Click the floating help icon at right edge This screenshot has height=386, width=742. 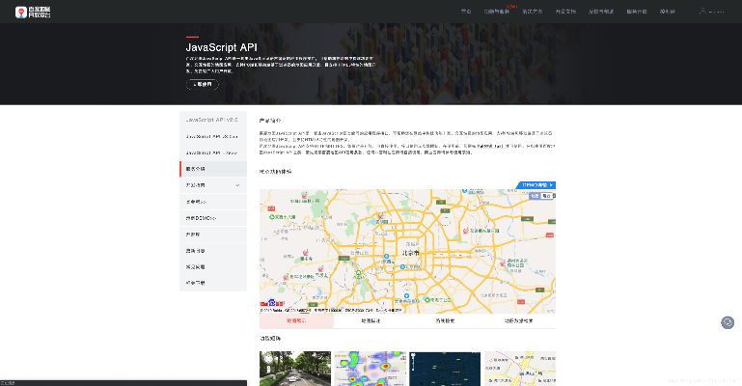click(x=728, y=323)
